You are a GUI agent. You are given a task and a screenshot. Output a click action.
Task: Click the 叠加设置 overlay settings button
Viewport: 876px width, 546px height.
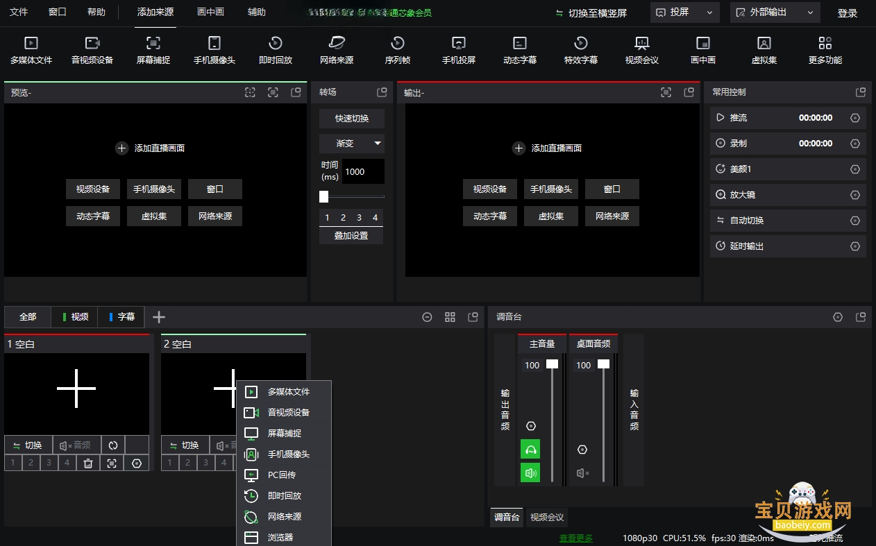(x=351, y=235)
